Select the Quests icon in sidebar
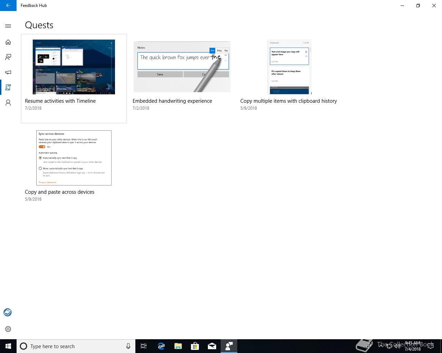Screen dimensions: 442x353 8,88
